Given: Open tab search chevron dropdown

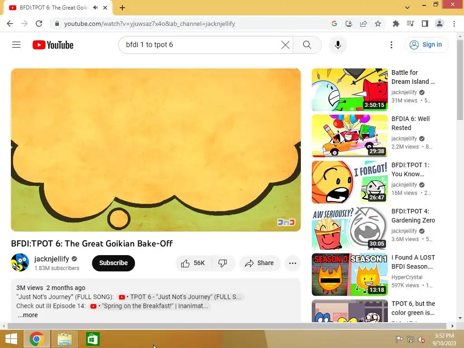Looking at the screenshot, I should [407, 8].
